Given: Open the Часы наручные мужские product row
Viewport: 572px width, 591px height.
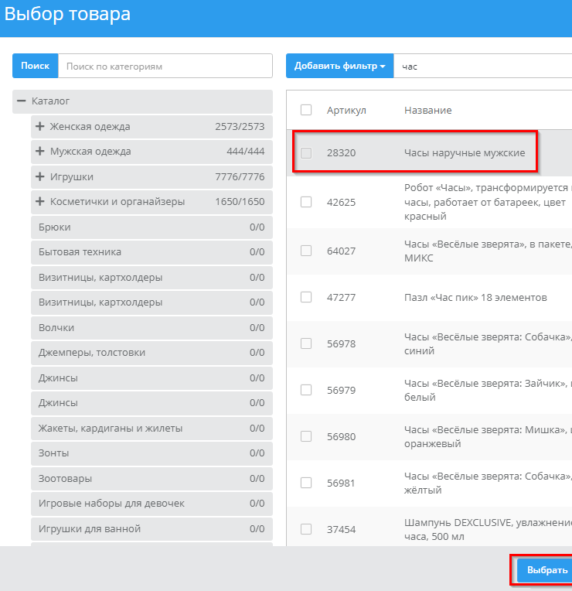Looking at the screenshot, I should point(465,153).
